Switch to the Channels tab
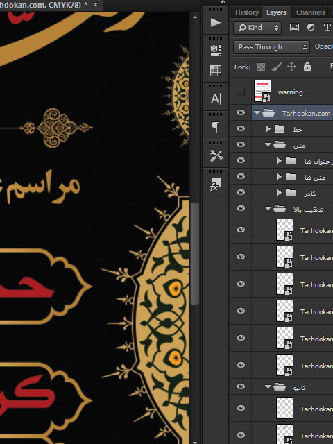333x444 pixels. coord(310,12)
